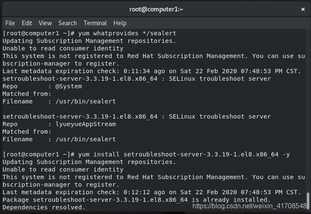
Task: Open the Search menu
Action: tap(68, 23)
